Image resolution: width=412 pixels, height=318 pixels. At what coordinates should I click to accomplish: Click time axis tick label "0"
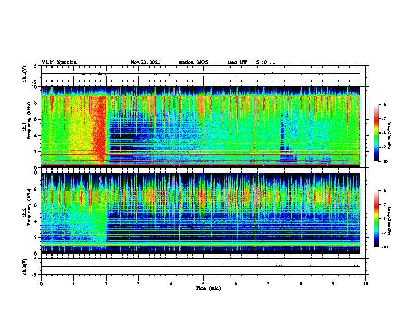click(x=41, y=284)
